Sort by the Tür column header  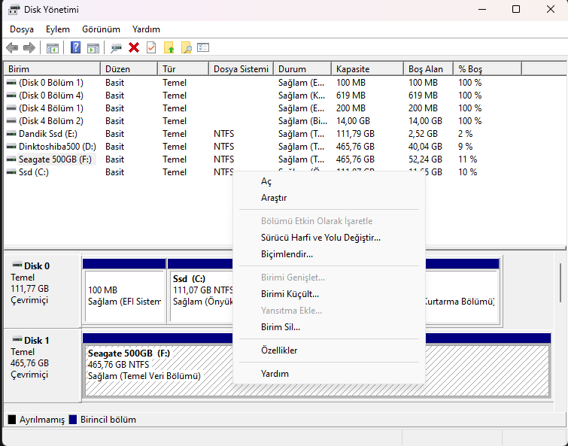point(184,68)
